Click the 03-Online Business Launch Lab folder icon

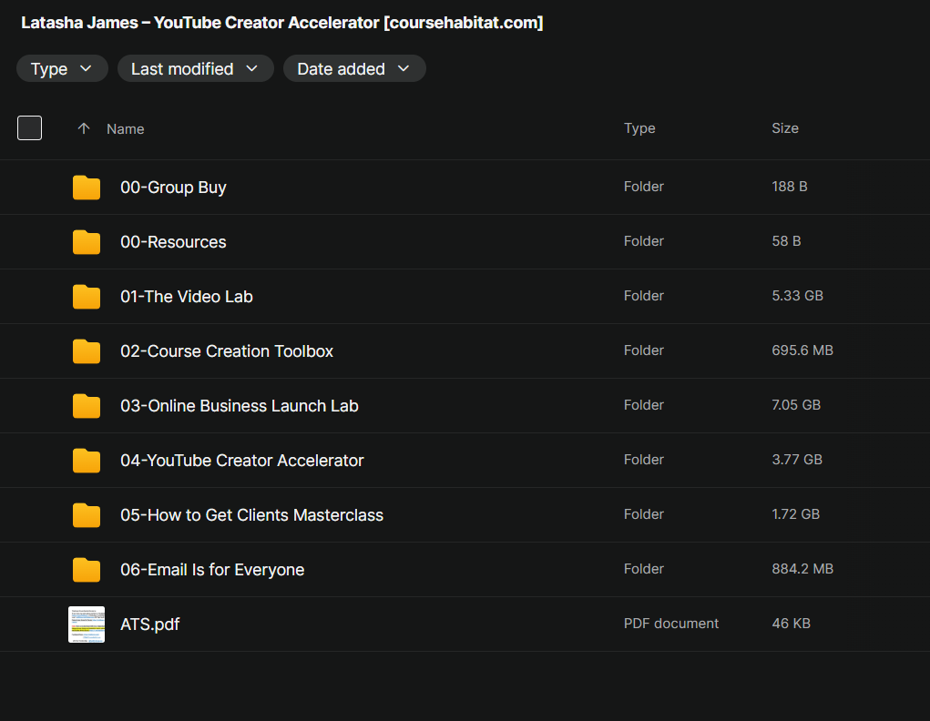pos(87,406)
